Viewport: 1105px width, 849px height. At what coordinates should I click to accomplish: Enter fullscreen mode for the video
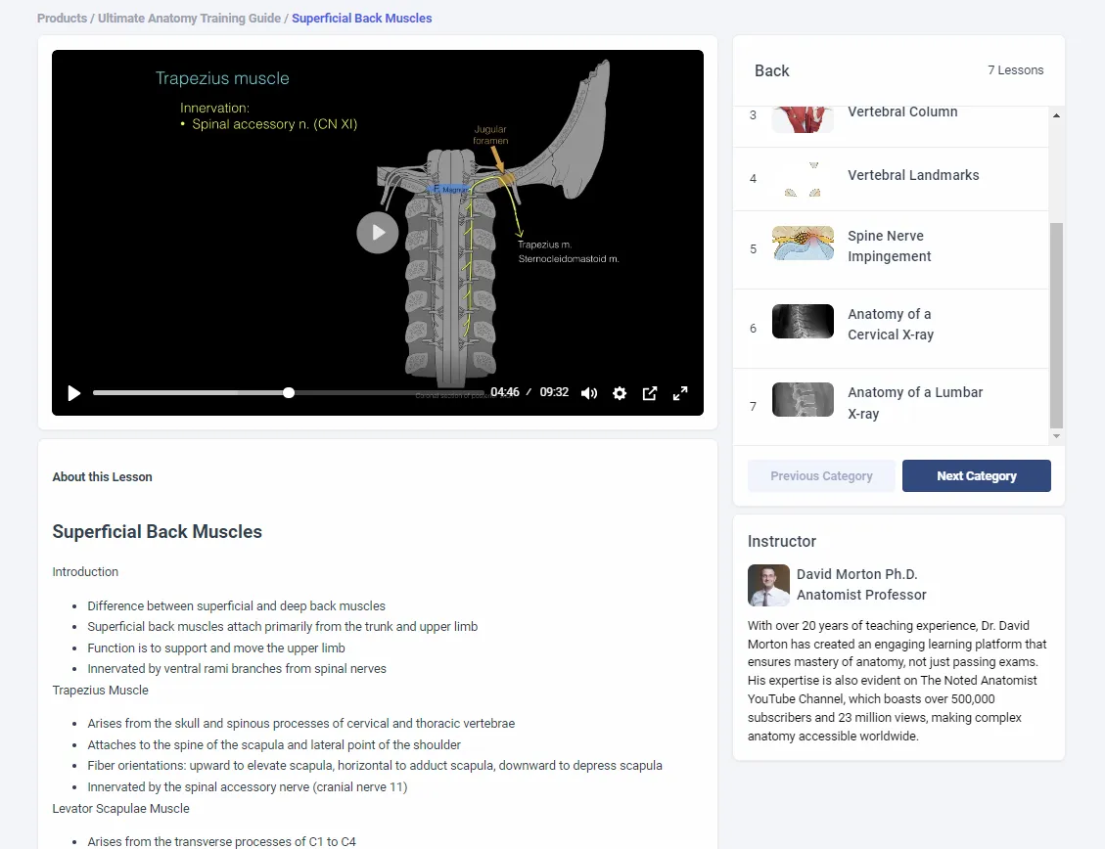(x=680, y=392)
